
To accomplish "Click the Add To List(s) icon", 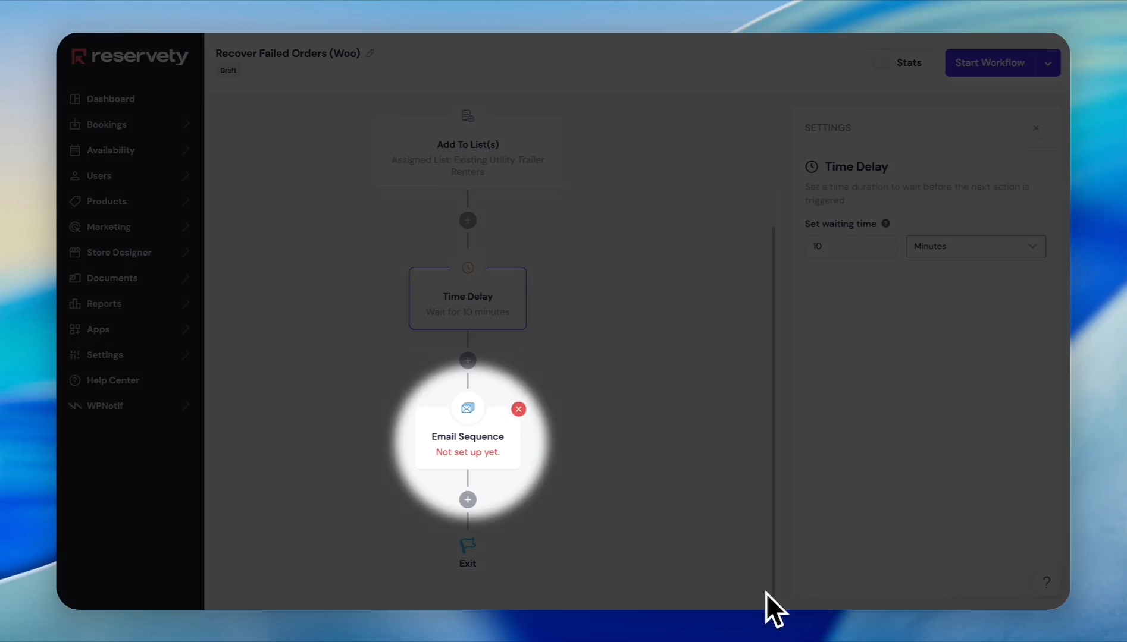I will pos(468,116).
